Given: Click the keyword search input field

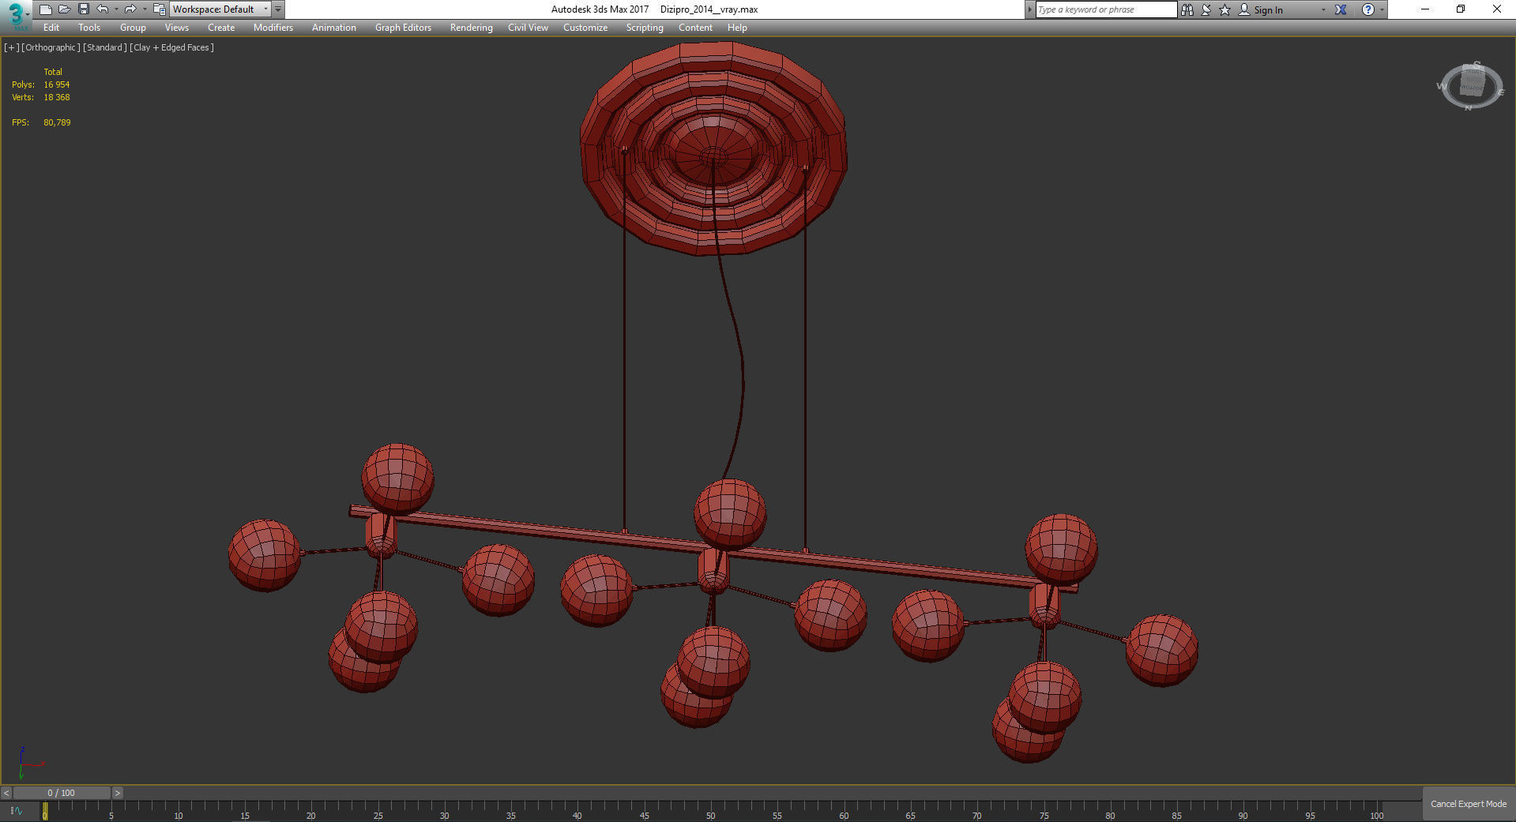Looking at the screenshot, I should pos(1106,9).
